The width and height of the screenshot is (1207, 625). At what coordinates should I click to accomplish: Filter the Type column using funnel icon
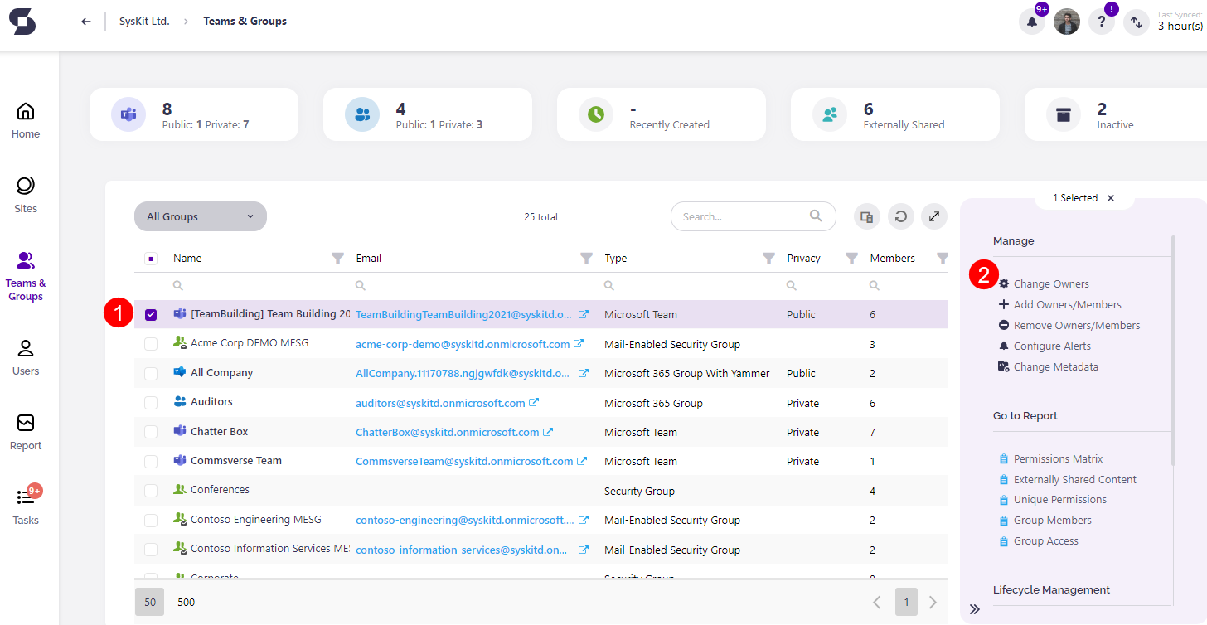coord(768,259)
